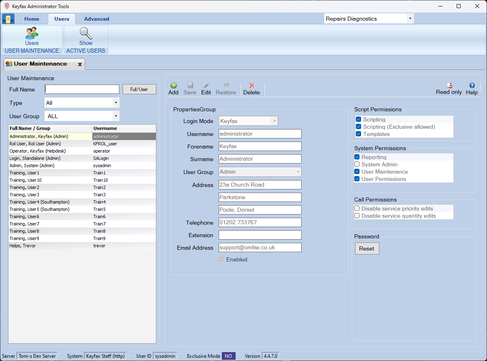The height and width of the screenshot is (361, 487).
Task: Open the Login Mode dropdown
Action: (274, 121)
